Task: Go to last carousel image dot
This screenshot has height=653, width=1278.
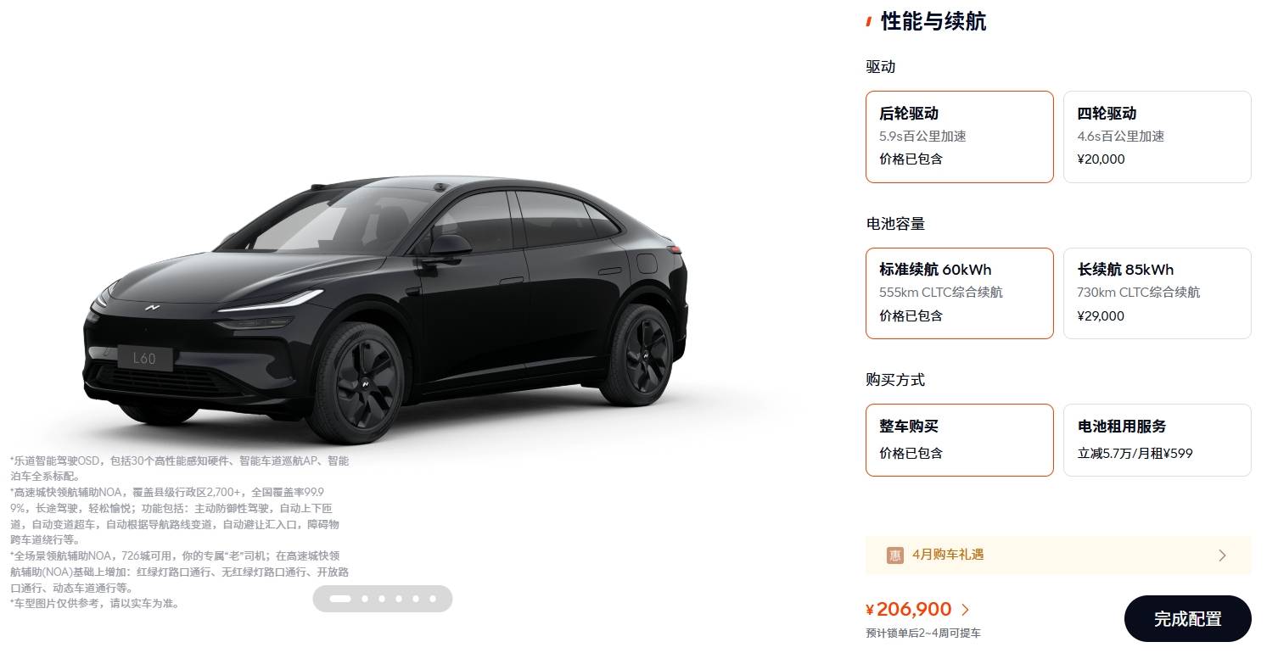Action: click(x=433, y=599)
